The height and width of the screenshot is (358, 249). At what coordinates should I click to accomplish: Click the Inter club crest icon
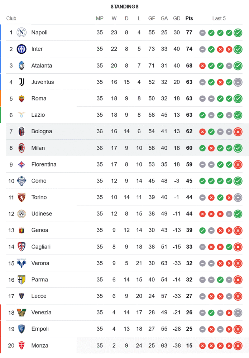[22, 49]
